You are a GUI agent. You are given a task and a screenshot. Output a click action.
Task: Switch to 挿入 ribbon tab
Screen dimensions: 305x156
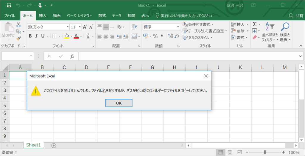(43, 16)
